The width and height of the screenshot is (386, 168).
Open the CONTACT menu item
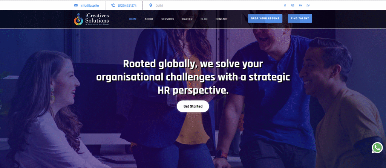[x=221, y=19]
